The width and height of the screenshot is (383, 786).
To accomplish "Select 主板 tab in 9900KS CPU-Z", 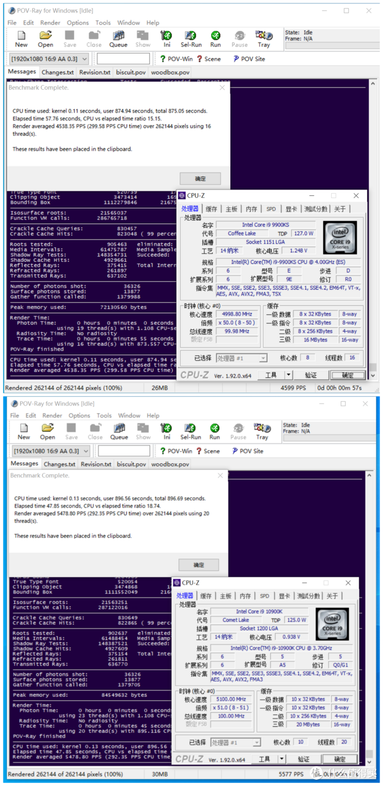I will [x=231, y=209].
